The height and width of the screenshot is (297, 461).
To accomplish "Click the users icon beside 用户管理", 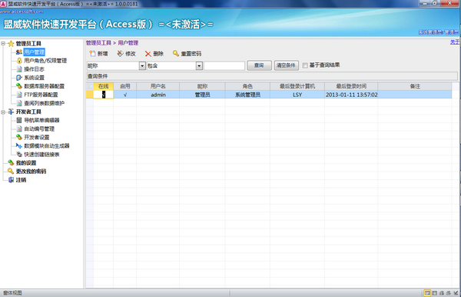I will coord(19,52).
